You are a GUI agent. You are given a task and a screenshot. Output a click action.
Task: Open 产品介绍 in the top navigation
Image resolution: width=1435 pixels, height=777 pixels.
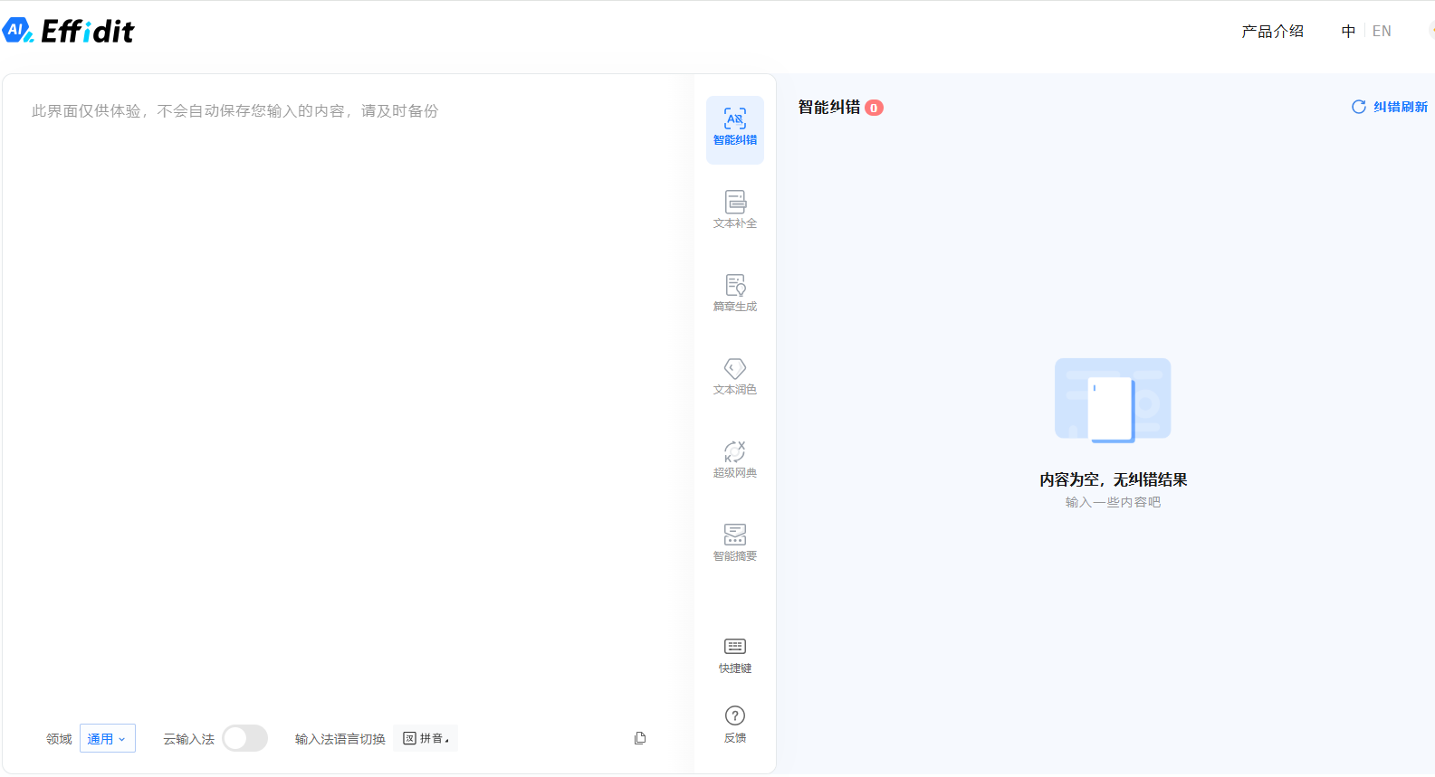(1272, 32)
